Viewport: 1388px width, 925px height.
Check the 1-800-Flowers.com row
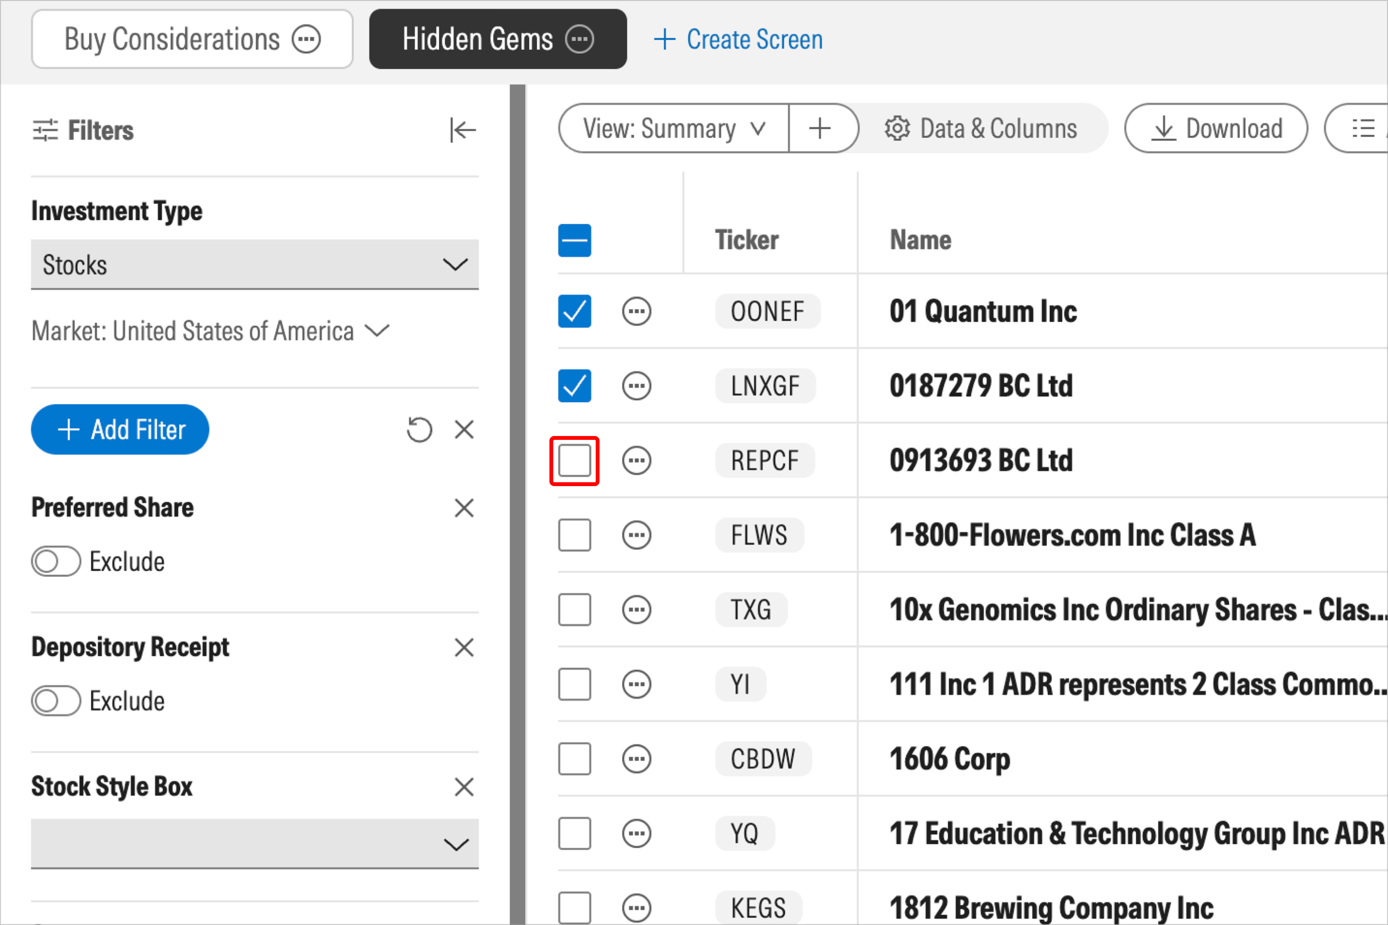tap(575, 536)
